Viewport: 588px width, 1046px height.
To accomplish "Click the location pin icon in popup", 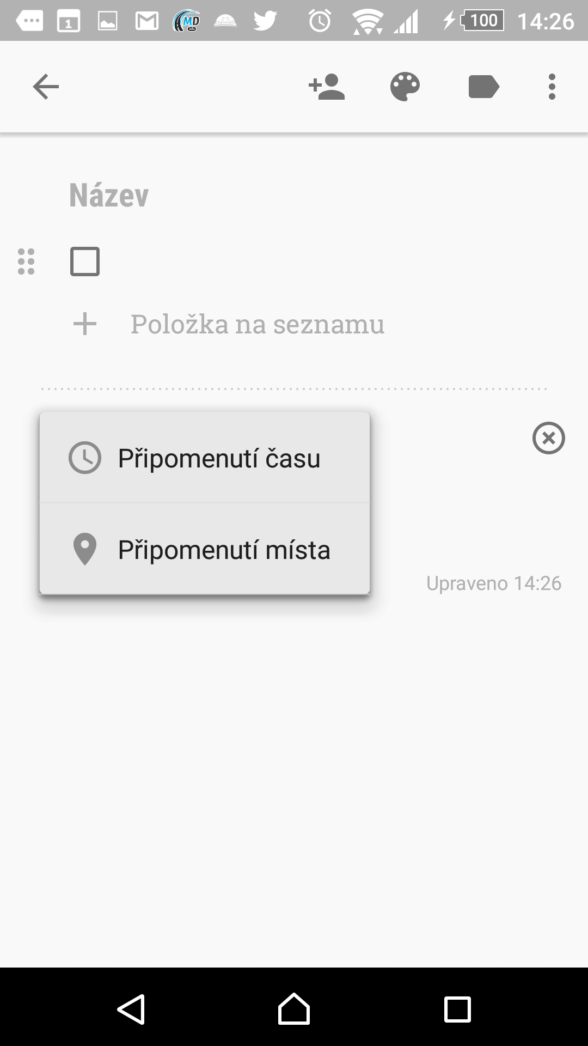I will 85,549.
